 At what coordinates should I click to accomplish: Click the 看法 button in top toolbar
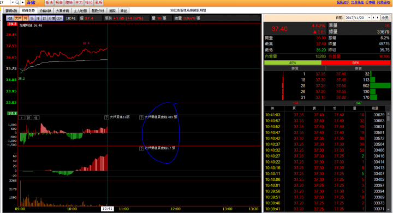(x=49, y=3)
